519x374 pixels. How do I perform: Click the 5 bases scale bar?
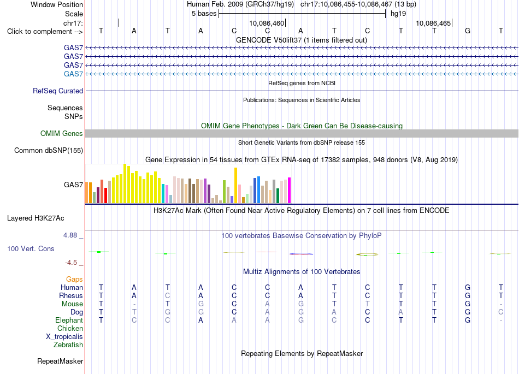(x=302, y=14)
